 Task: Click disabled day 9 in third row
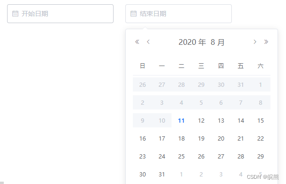(x=142, y=121)
